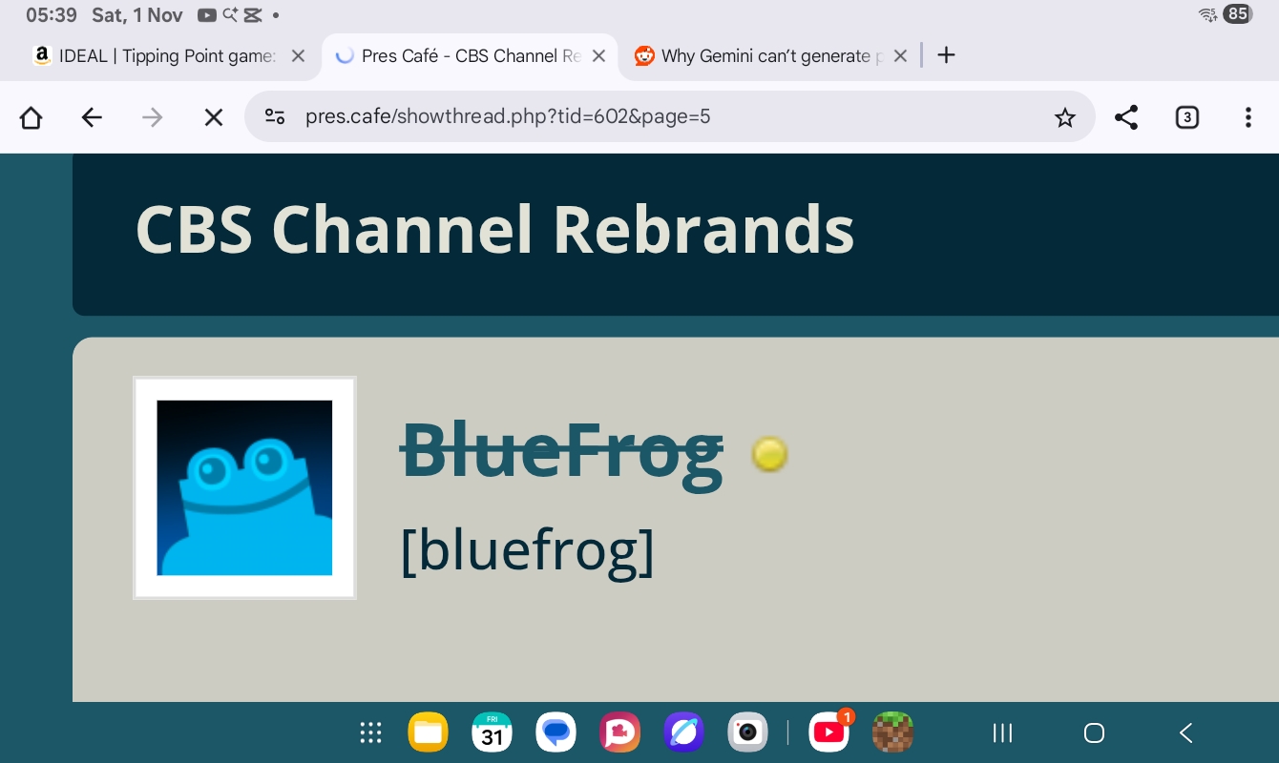Click the blue frog avatar image
Viewport: 1279px width, 763px height.
[244, 487]
